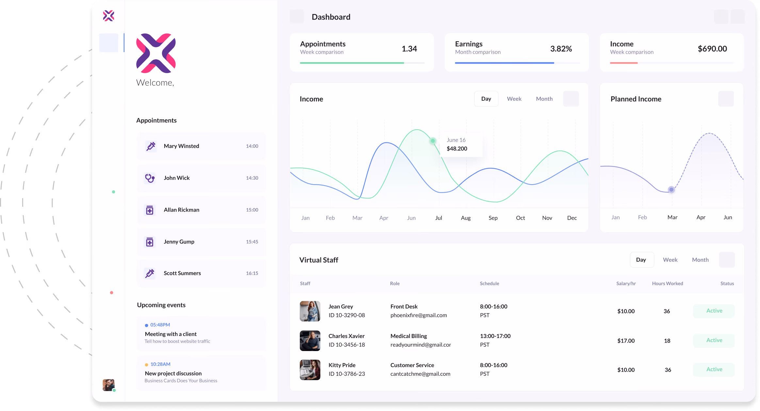The image size is (760, 411).
Task: Open Charles Xavier's profile photo
Action: (x=310, y=341)
